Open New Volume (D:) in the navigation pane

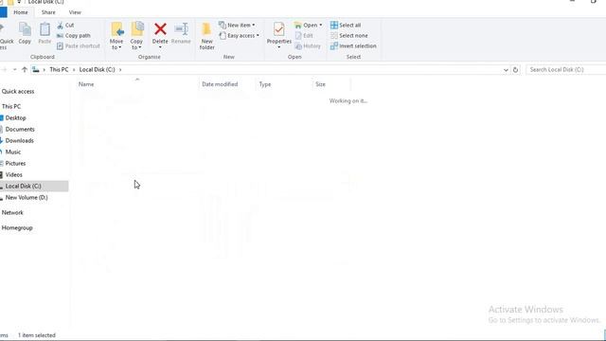click(27, 198)
